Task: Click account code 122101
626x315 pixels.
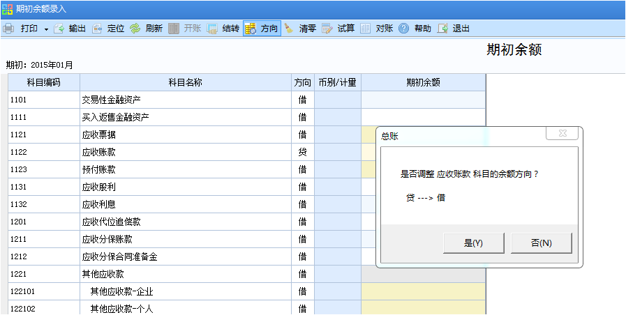Action: pyautogui.click(x=23, y=292)
